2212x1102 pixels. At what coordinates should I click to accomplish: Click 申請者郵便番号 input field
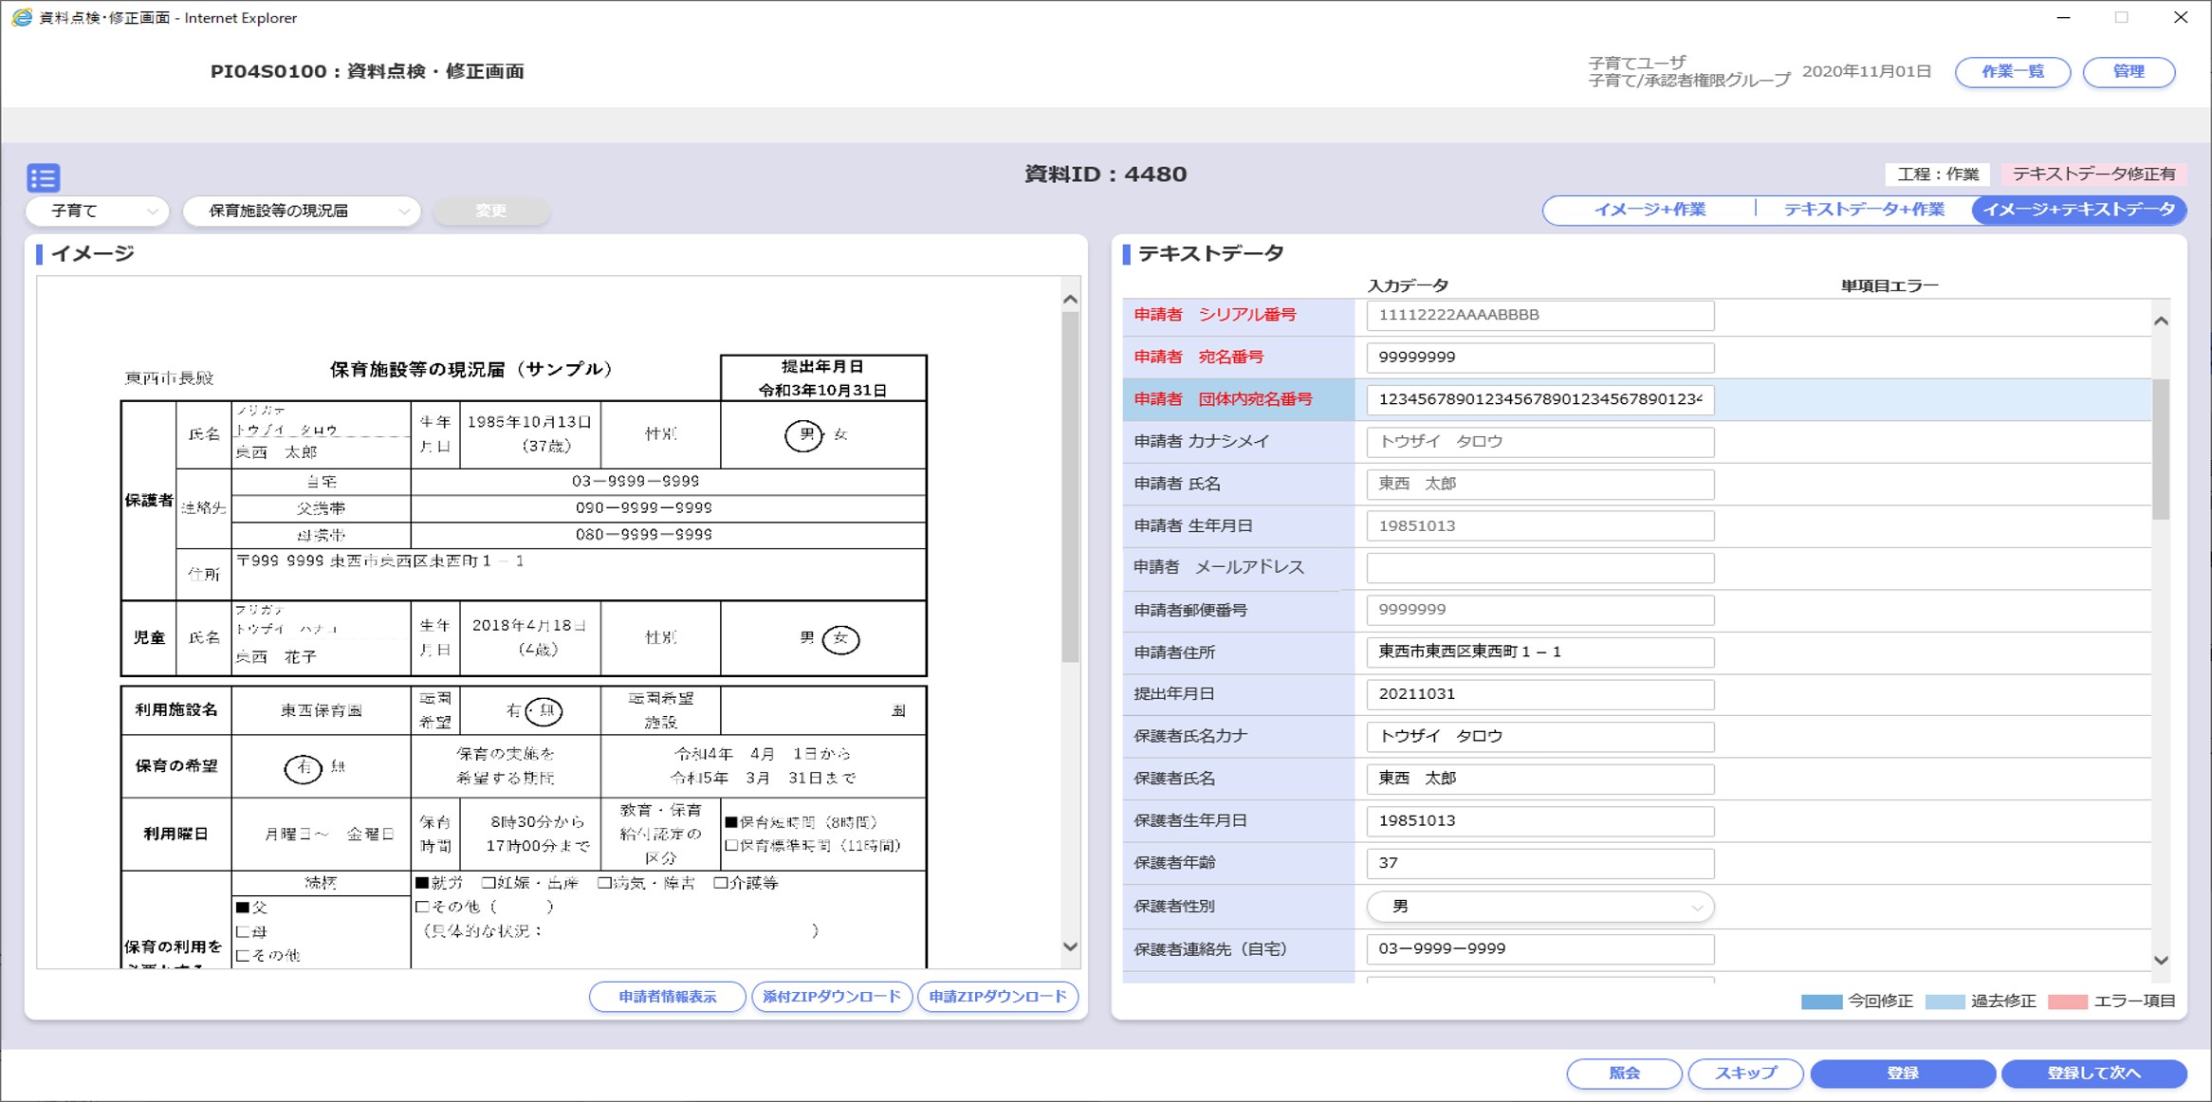tap(1539, 610)
